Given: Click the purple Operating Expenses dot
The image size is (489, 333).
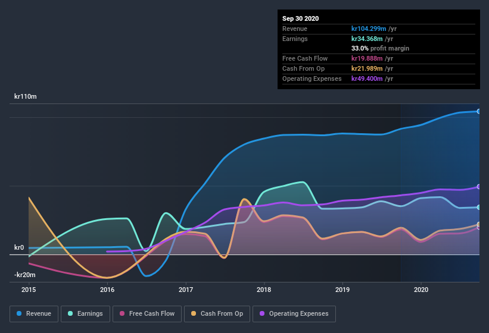Looking at the screenshot, I should pos(262,313).
